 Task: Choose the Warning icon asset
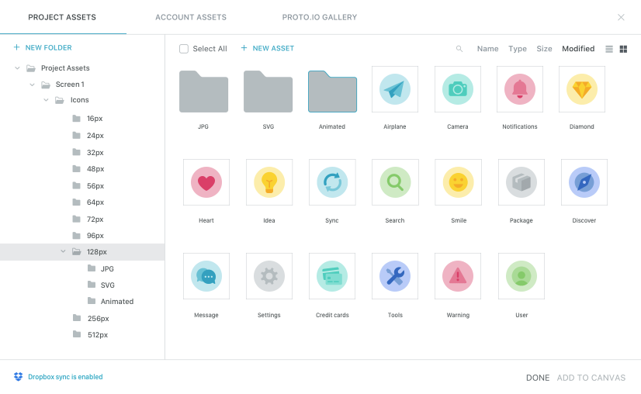click(x=458, y=276)
